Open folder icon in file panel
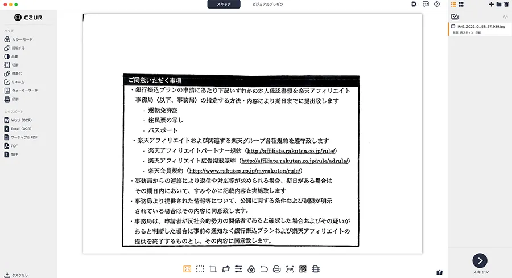 point(499,4)
